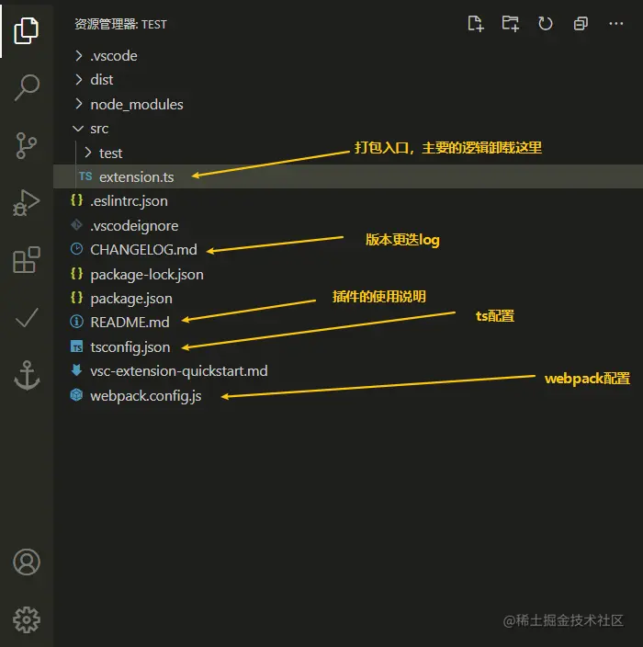Refresh the explorer tree
This screenshot has height=647, width=643.
click(x=546, y=24)
